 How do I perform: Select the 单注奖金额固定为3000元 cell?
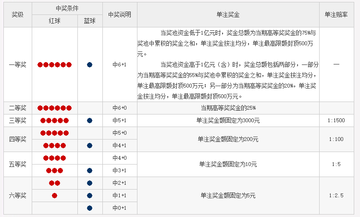click(x=228, y=120)
